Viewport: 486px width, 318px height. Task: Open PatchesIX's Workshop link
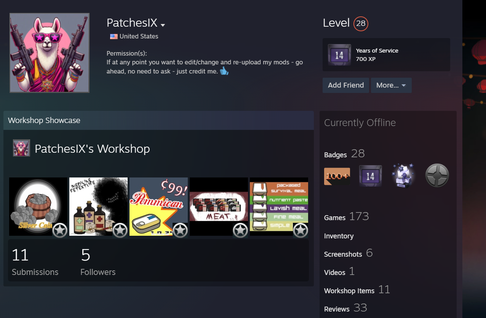(92, 149)
